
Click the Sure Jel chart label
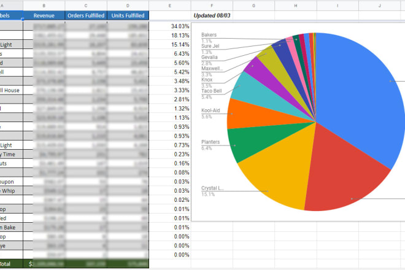click(x=210, y=46)
